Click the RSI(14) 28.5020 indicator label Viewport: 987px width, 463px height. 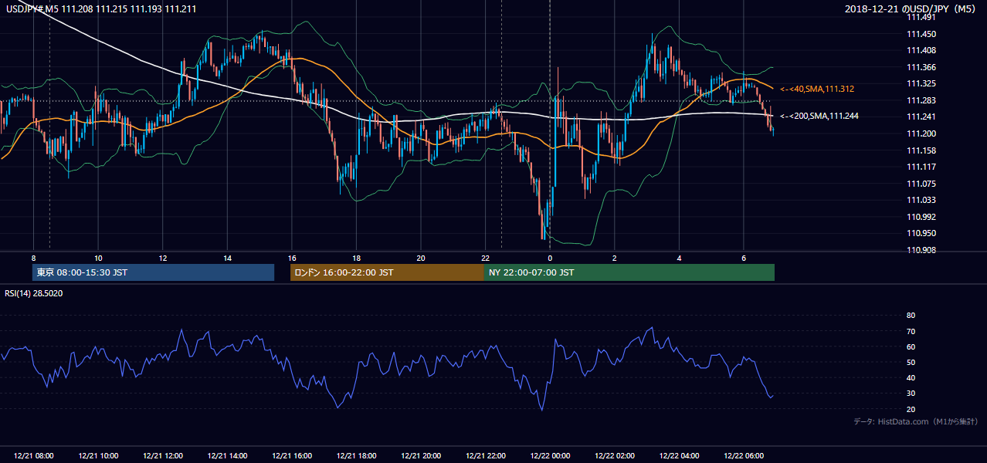click(34, 293)
